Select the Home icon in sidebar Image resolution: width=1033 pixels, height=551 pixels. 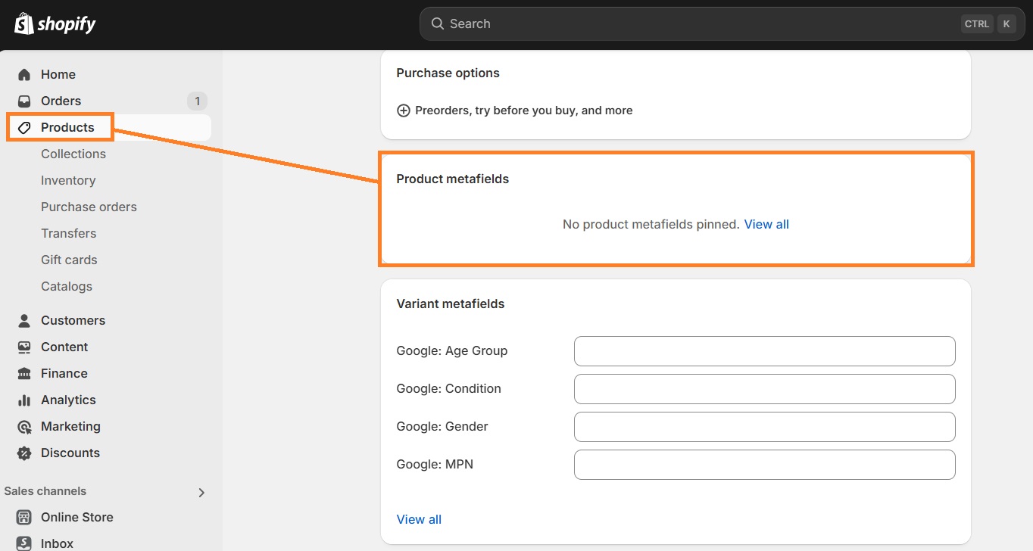click(x=25, y=74)
